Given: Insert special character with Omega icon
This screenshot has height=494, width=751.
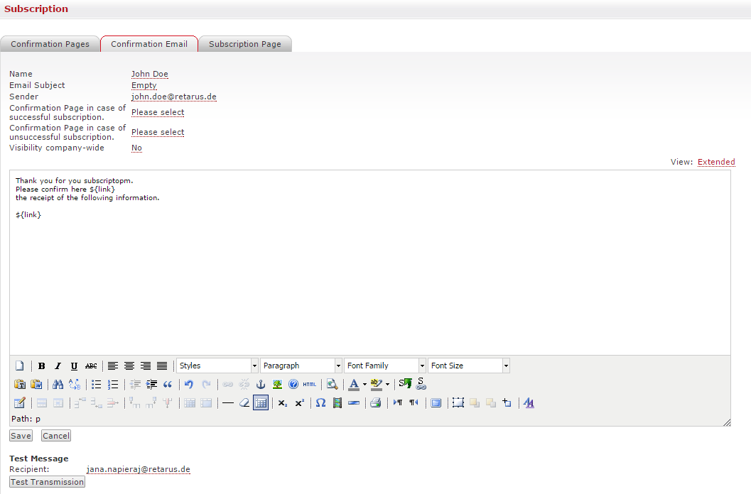Looking at the screenshot, I should coord(320,403).
